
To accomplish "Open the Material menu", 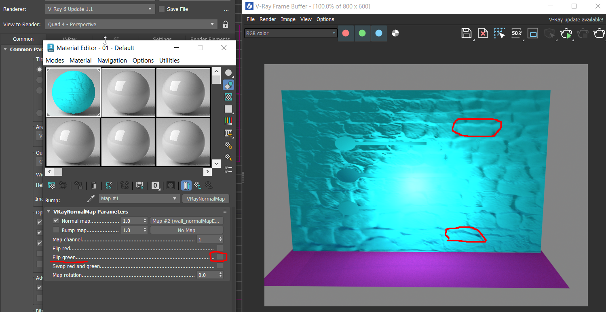I will tap(80, 61).
